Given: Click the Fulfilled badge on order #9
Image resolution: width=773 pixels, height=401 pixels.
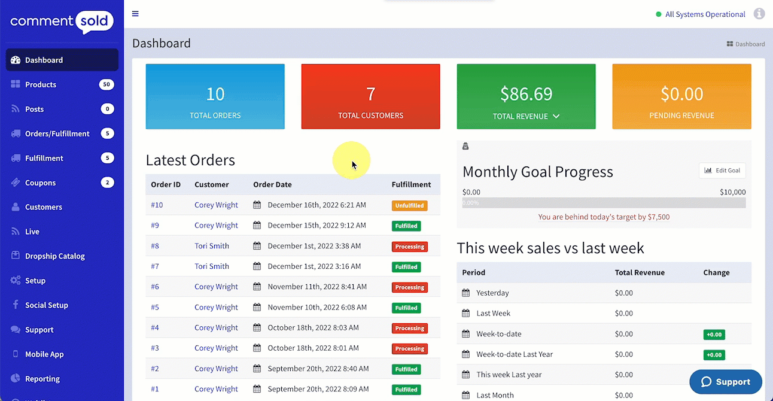Looking at the screenshot, I should point(406,226).
